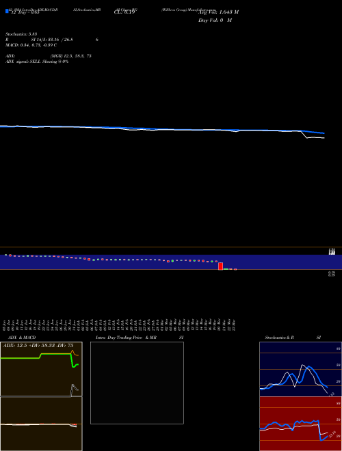
Task: Click the empty intraday trading price chart box
Action: (x=137, y=383)
